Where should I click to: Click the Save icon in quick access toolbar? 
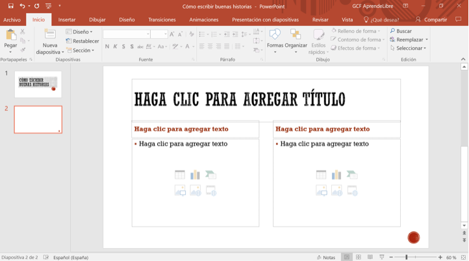pos(11,6)
